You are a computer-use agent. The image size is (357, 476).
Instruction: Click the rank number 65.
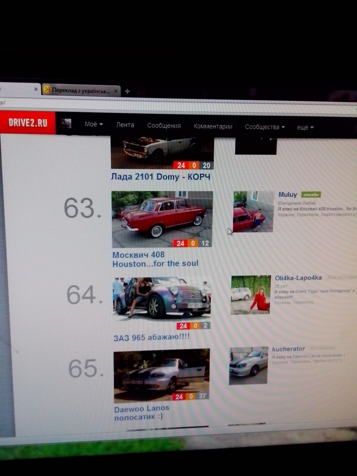[x=86, y=368]
